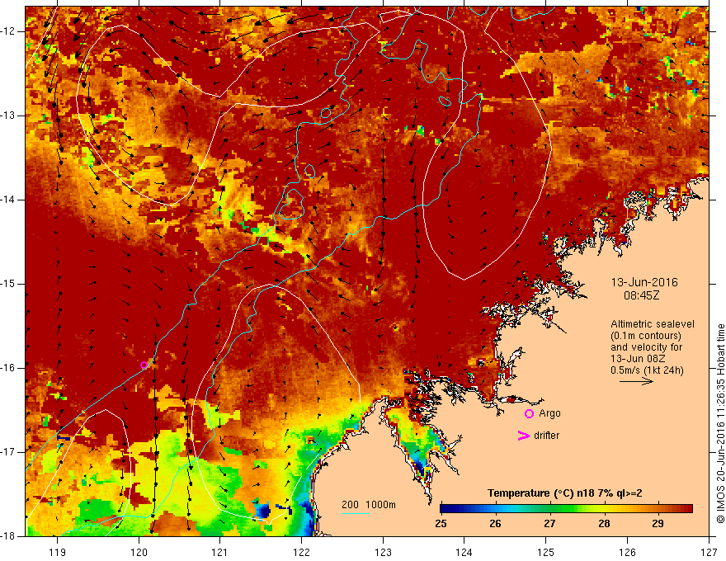726x561 pixels.
Task: Click the '08:45Z' time label
Action: 642,295
